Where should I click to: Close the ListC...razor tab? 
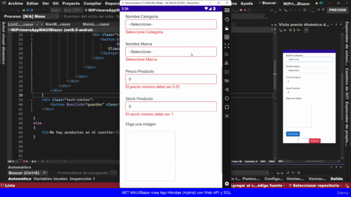coord(42,24)
